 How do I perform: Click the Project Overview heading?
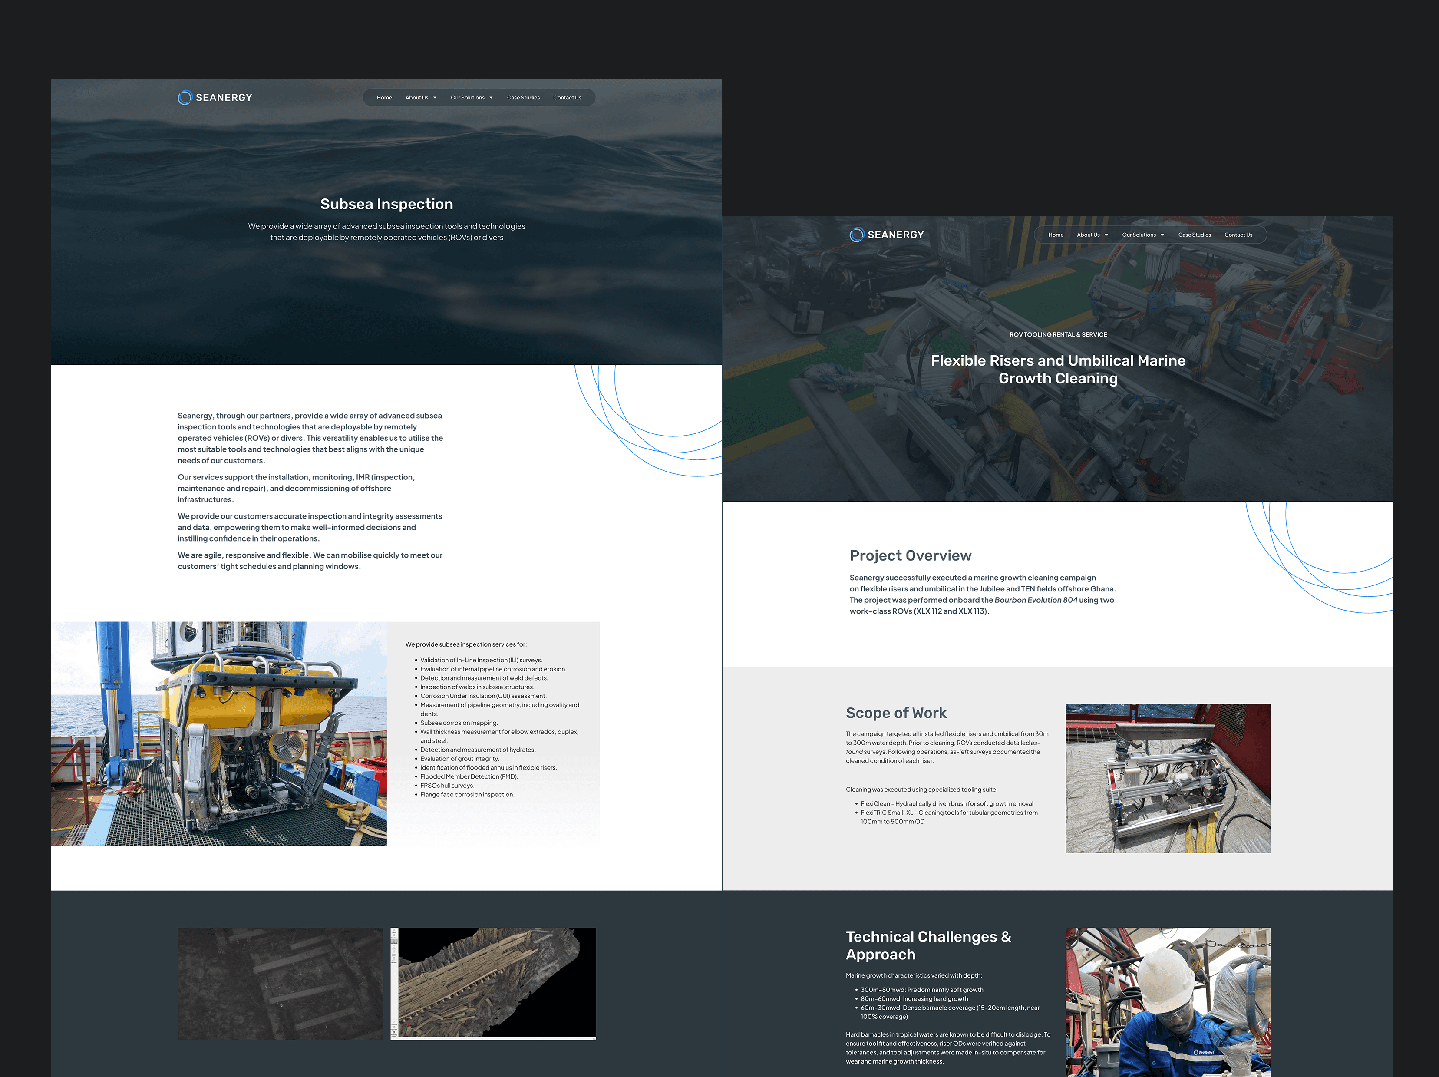click(x=910, y=556)
